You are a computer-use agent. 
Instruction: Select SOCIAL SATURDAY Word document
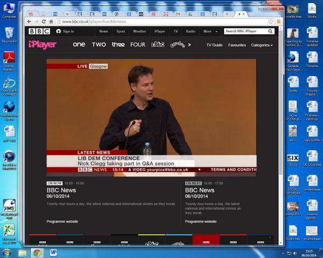(x=293, y=184)
